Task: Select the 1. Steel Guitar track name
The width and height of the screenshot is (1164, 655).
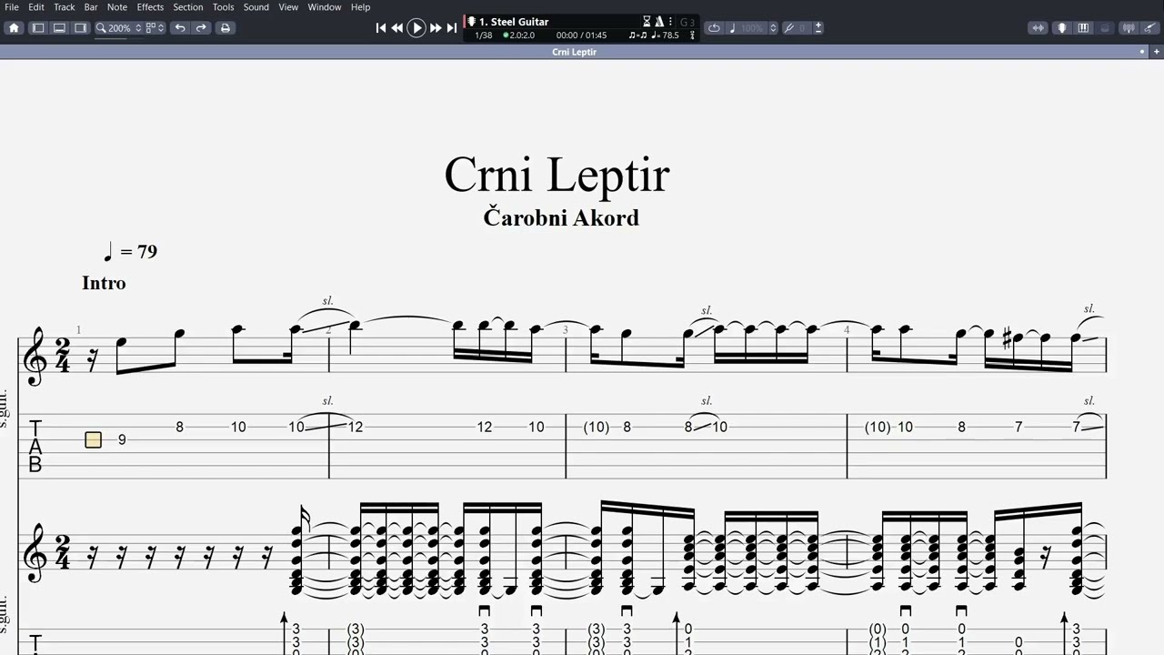Action: click(x=514, y=22)
